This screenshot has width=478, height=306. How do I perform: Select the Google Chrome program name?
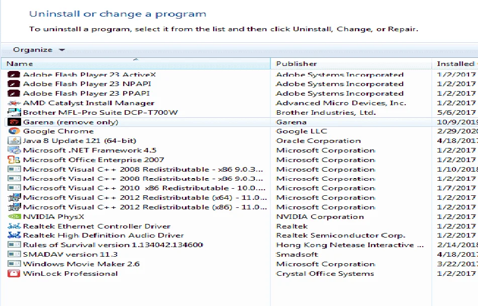click(x=58, y=131)
